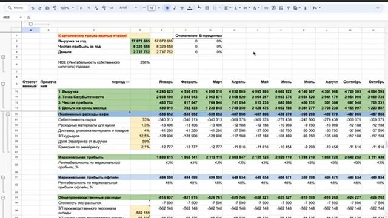Select the green 8 323 658 cell
Screen dimensions: 388x218
coord(140,47)
